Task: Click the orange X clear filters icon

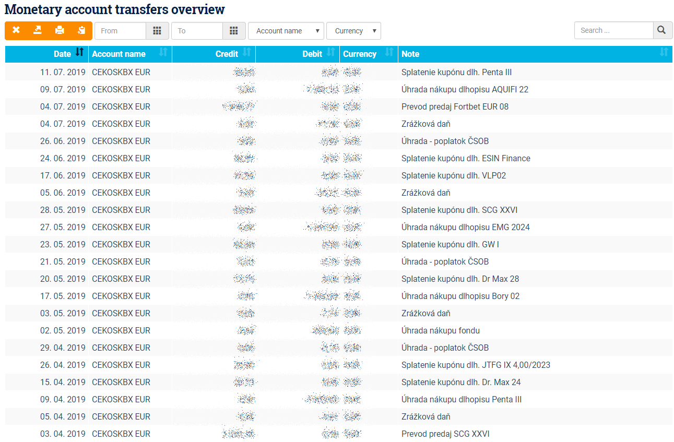Action: (16, 30)
